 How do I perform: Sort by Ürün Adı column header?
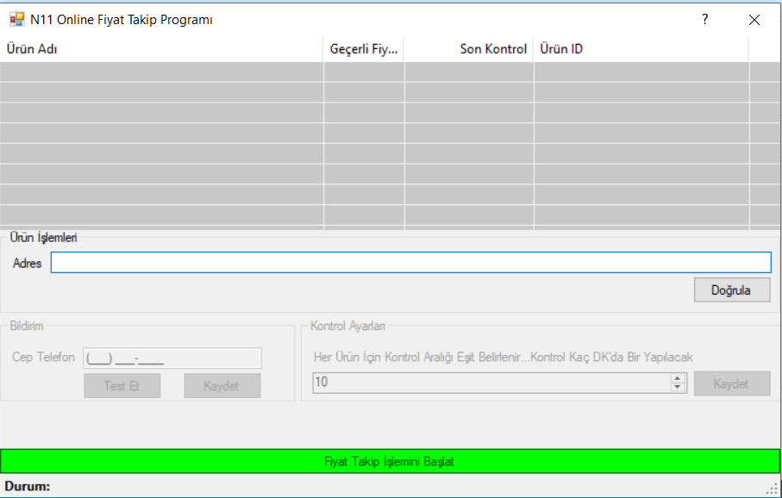point(161,49)
